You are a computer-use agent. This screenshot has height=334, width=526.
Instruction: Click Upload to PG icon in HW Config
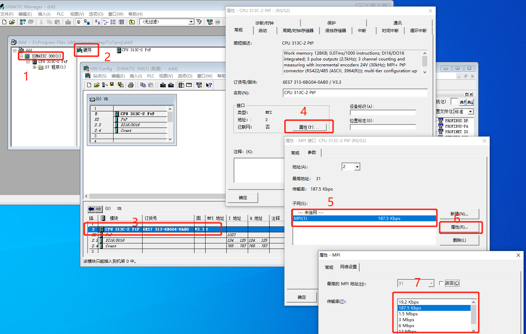pos(171,85)
